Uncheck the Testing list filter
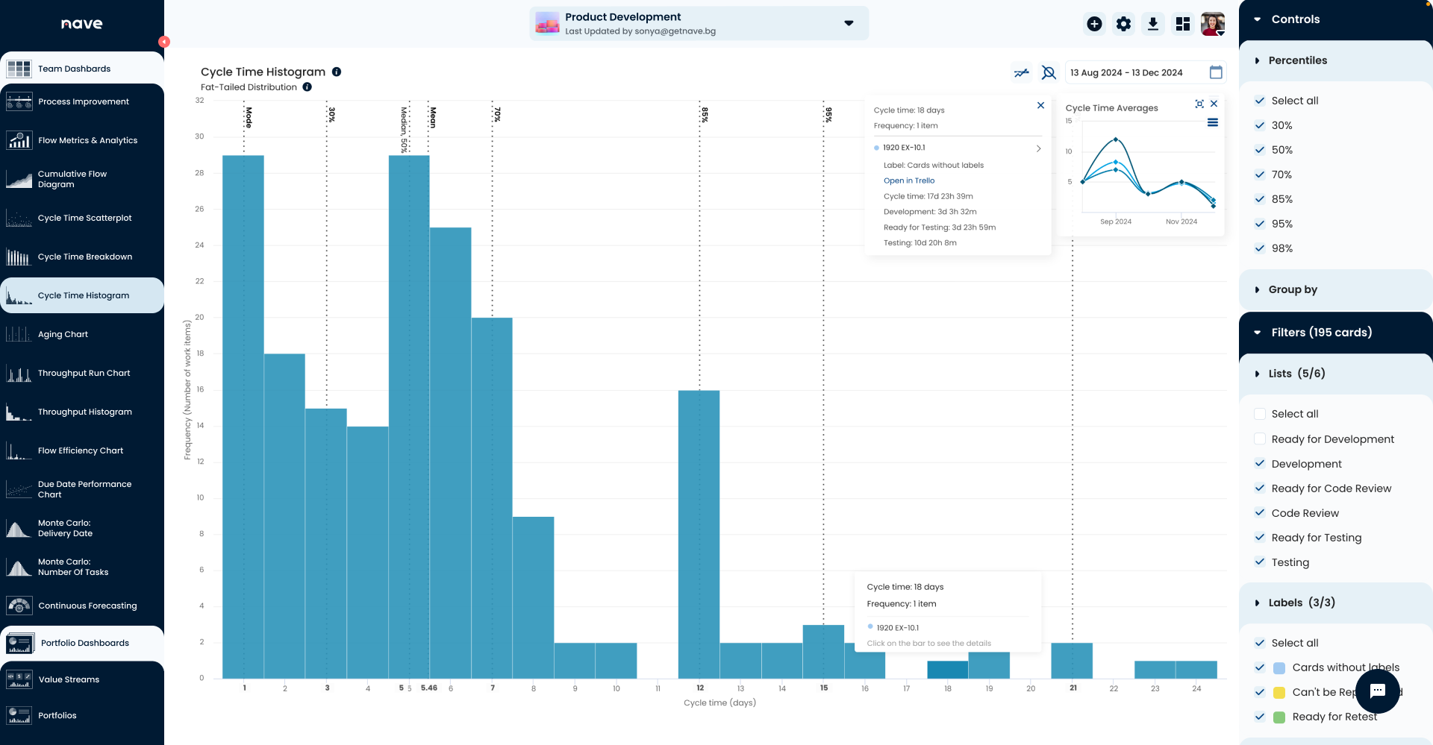1433x745 pixels. pyautogui.click(x=1260, y=562)
